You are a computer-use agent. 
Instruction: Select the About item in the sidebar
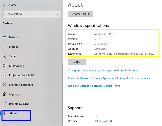click(x=13, y=113)
